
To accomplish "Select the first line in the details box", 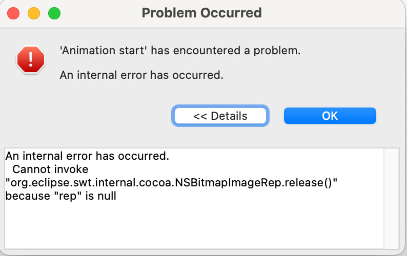I will (x=87, y=155).
